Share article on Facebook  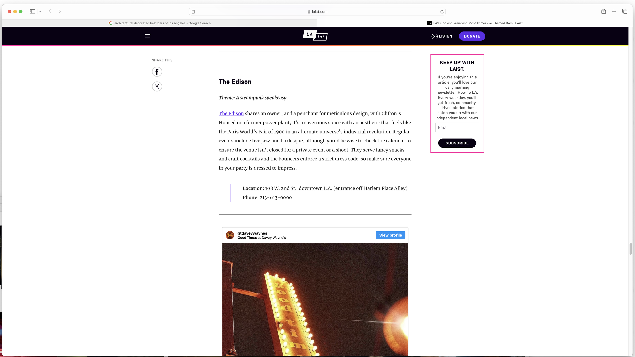coord(157,72)
